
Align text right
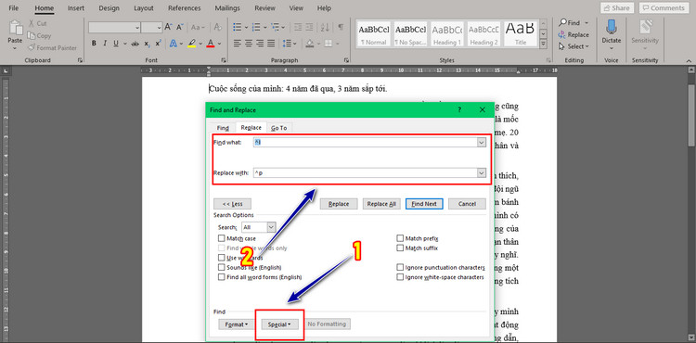click(260, 44)
